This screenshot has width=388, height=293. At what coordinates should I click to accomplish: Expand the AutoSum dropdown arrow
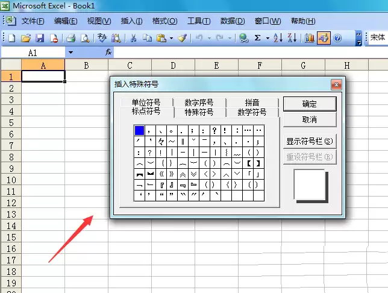(x=268, y=38)
